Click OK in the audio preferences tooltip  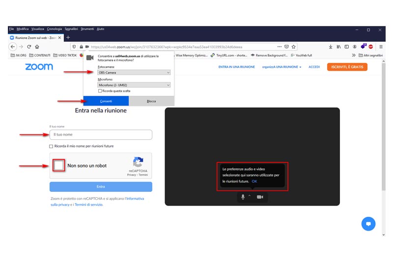[254, 182]
